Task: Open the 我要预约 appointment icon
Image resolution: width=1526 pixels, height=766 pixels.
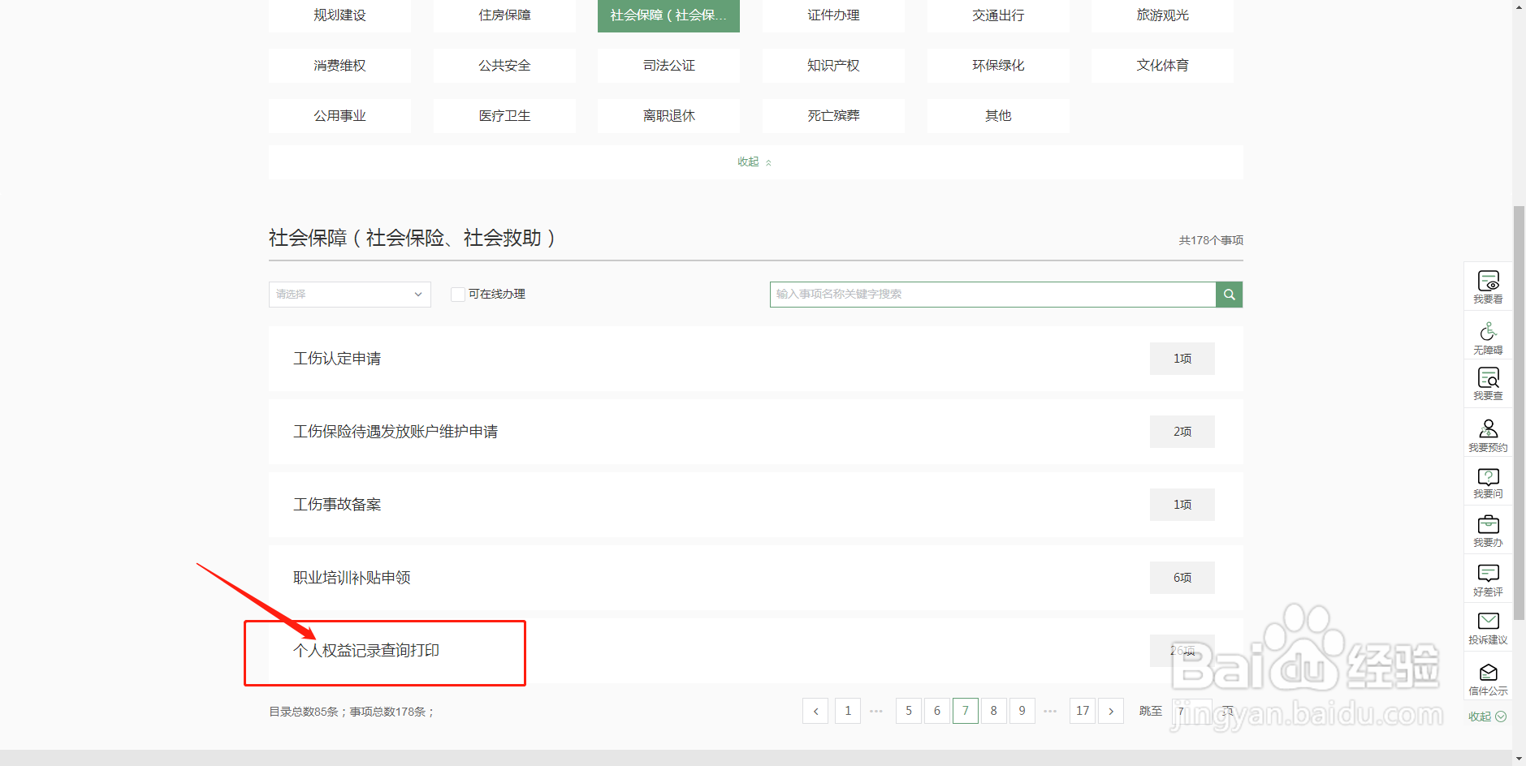Action: pyautogui.click(x=1487, y=432)
